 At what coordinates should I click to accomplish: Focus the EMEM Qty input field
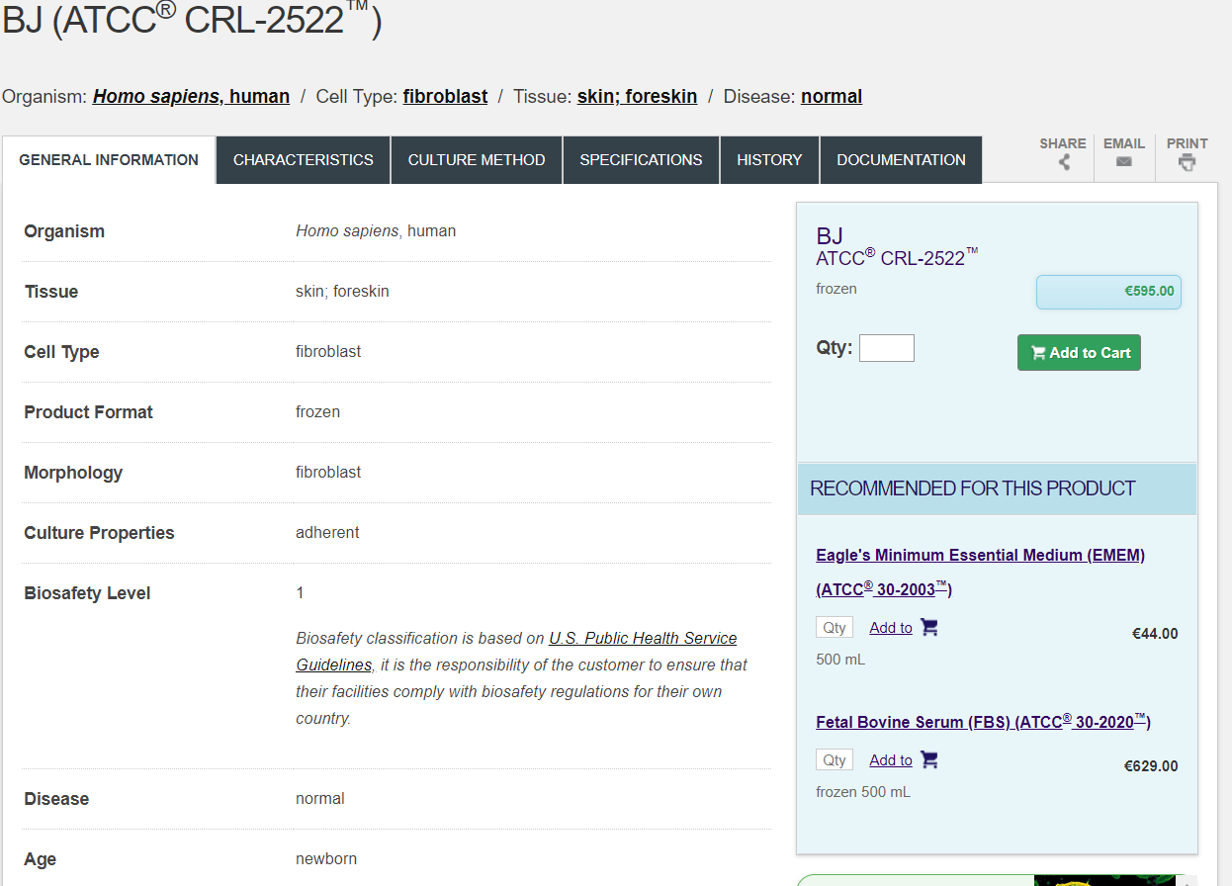(x=835, y=627)
